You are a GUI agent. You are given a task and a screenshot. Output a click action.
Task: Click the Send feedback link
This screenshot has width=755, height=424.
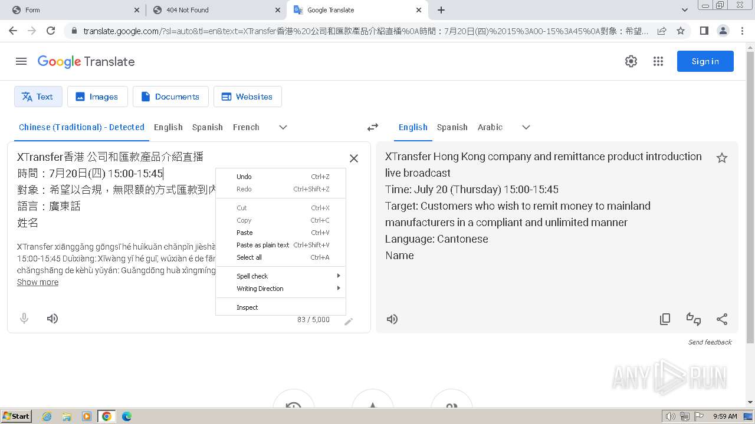tap(710, 342)
